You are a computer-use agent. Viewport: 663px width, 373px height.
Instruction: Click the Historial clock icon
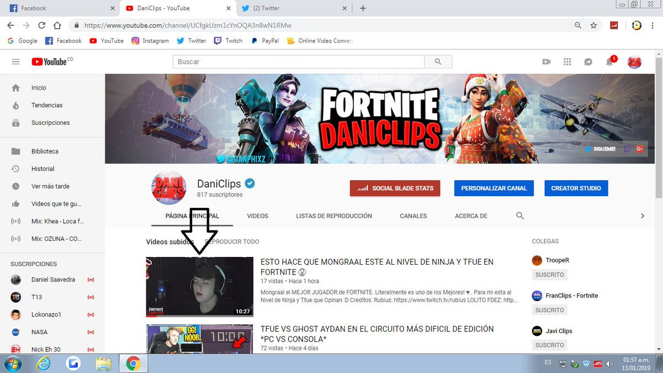click(x=15, y=169)
